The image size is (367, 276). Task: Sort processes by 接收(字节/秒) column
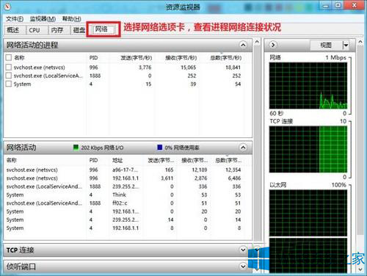tap(181, 58)
